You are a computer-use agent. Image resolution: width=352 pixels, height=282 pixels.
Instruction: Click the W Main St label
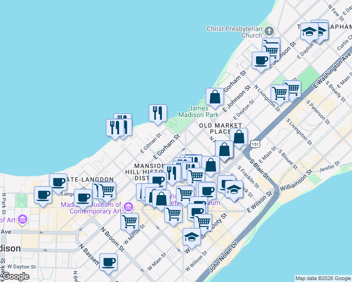coord(157,262)
